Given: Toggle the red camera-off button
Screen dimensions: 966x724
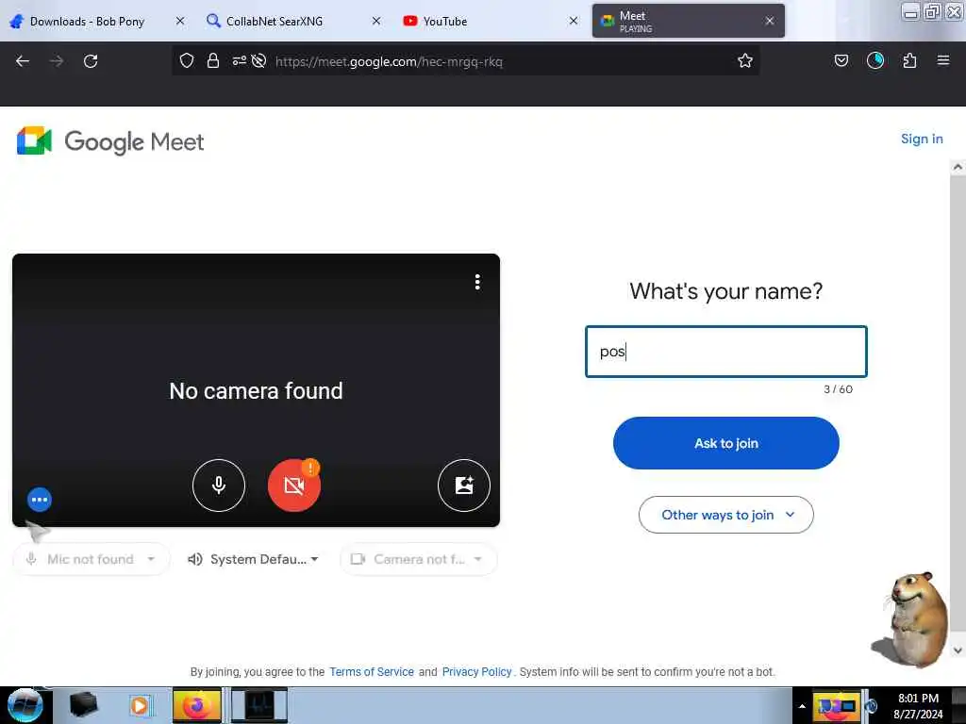Looking at the screenshot, I should [x=294, y=485].
